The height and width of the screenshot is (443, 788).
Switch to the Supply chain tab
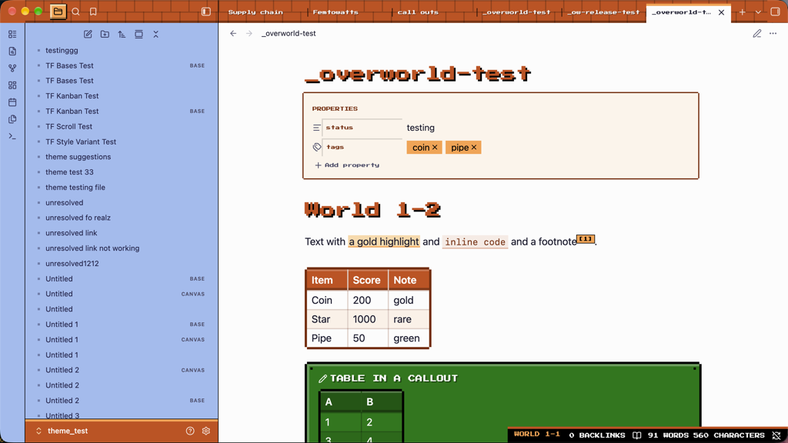(255, 12)
